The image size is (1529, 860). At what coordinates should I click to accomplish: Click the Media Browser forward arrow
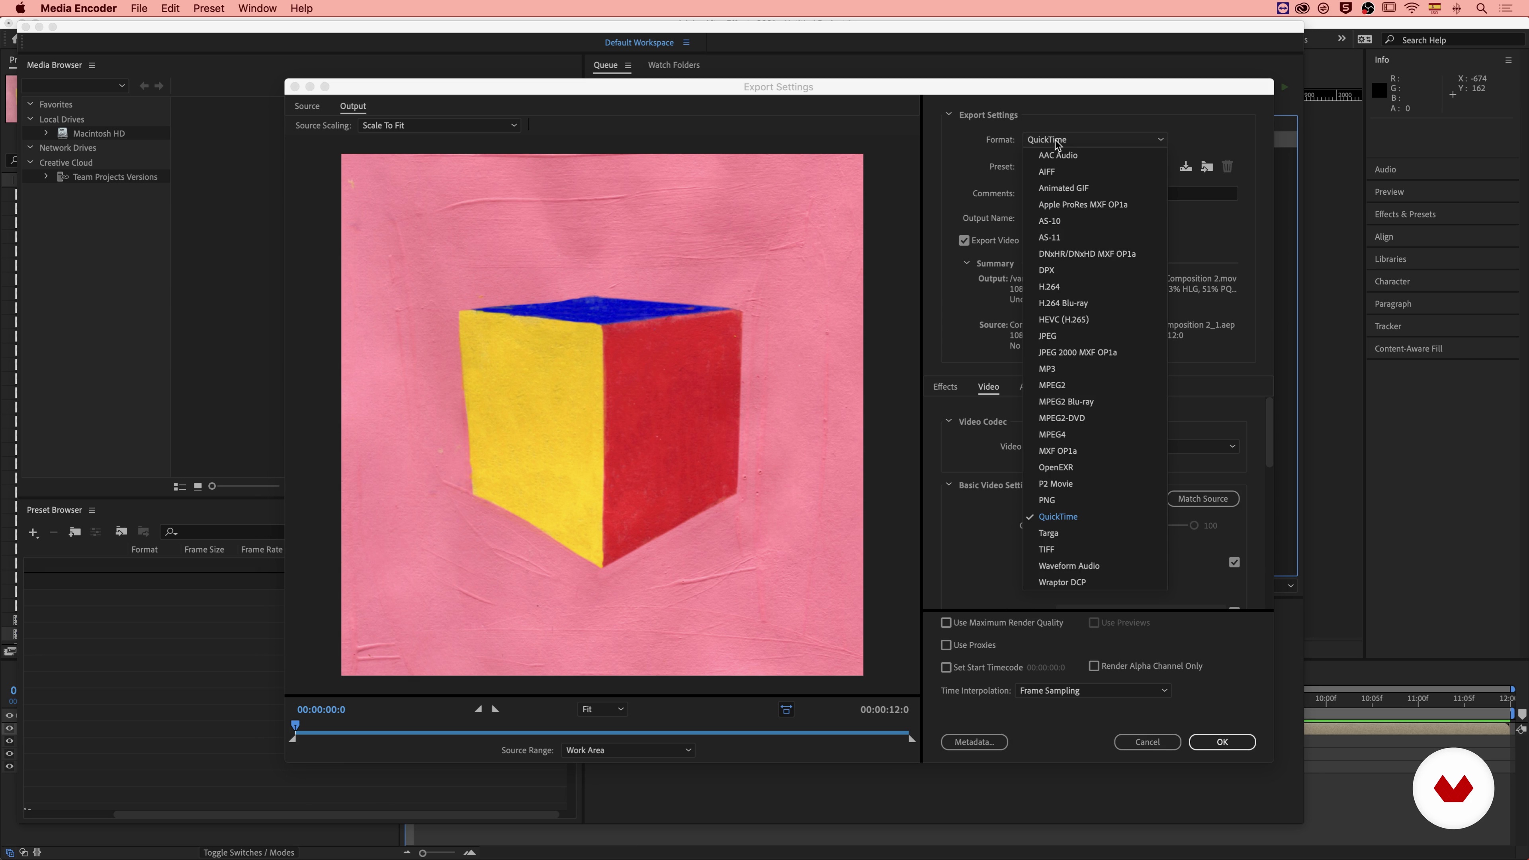[159, 86]
